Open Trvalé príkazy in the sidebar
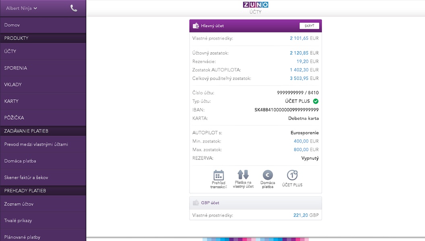The height and width of the screenshot is (241, 425). pos(43,221)
